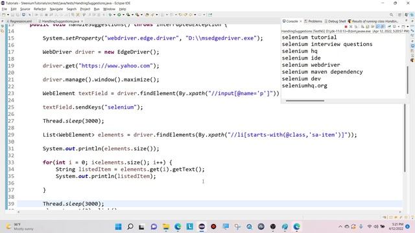This screenshot has width=415, height=233.
Task: Open the Chat app on taskbar
Action: click(x=154, y=227)
